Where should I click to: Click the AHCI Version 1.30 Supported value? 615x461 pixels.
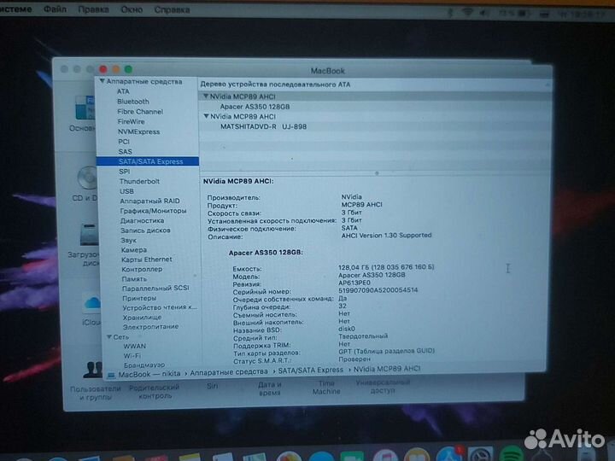point(386,236)
